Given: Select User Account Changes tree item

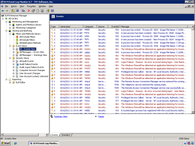Looking at the screenshot, I should (x=30, y=73).
